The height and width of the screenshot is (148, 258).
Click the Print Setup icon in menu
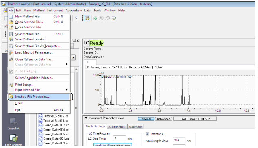[11, 85]
